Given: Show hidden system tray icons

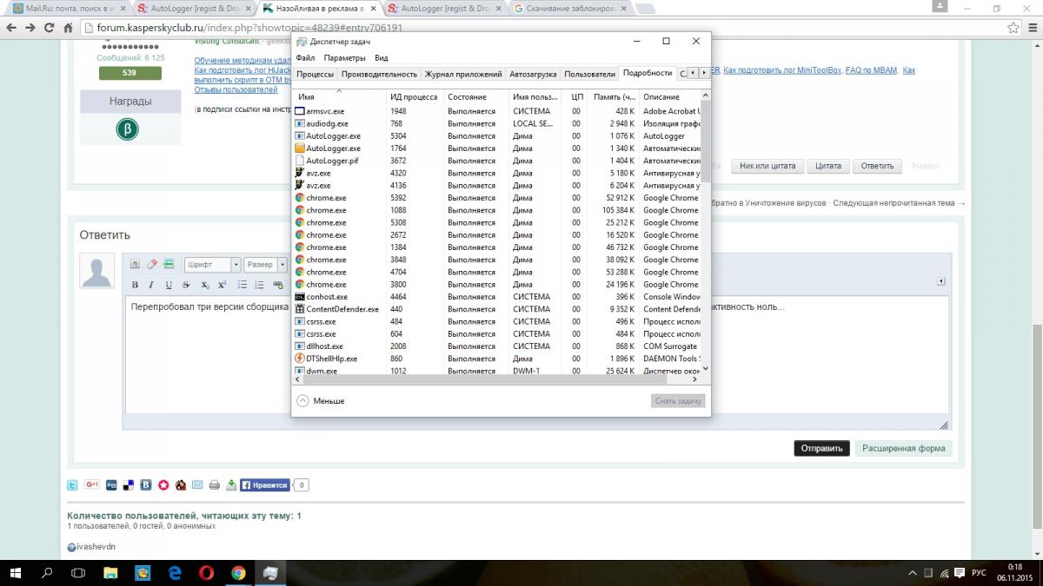Looking at the screenshot, I should point(912,573).
